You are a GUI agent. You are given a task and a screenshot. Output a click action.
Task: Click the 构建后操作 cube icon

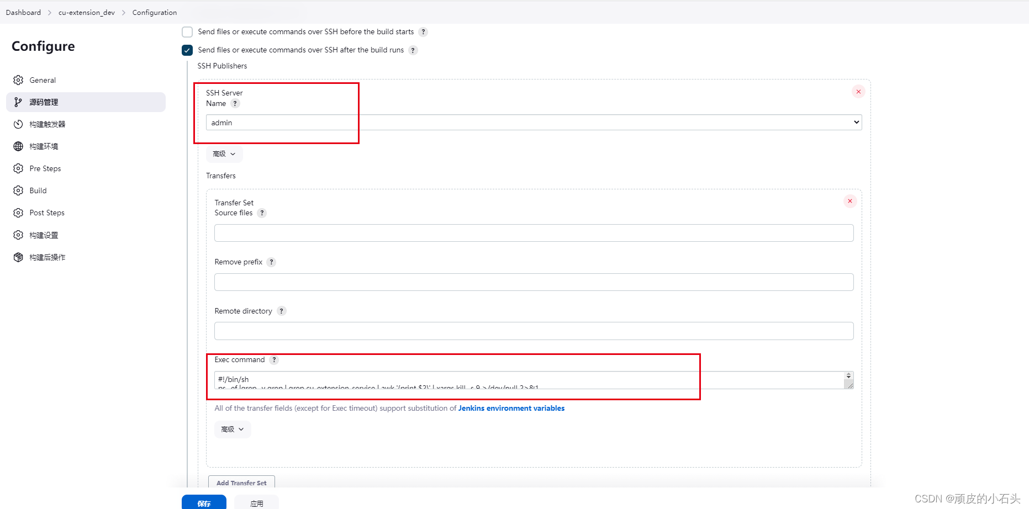[18, 257]
